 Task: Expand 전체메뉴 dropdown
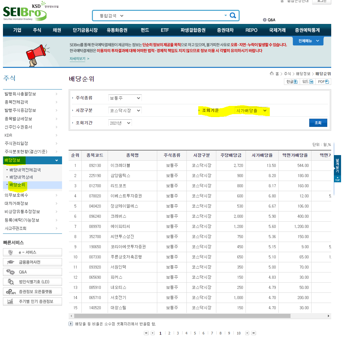coord(308,41)
